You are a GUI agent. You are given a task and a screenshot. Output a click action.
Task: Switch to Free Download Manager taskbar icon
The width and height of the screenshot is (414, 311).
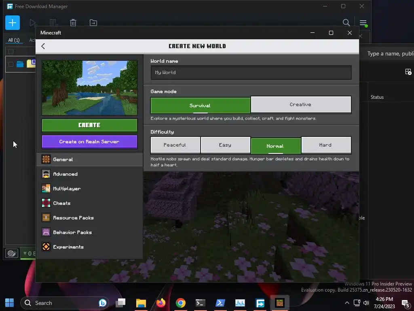(260, 303)
